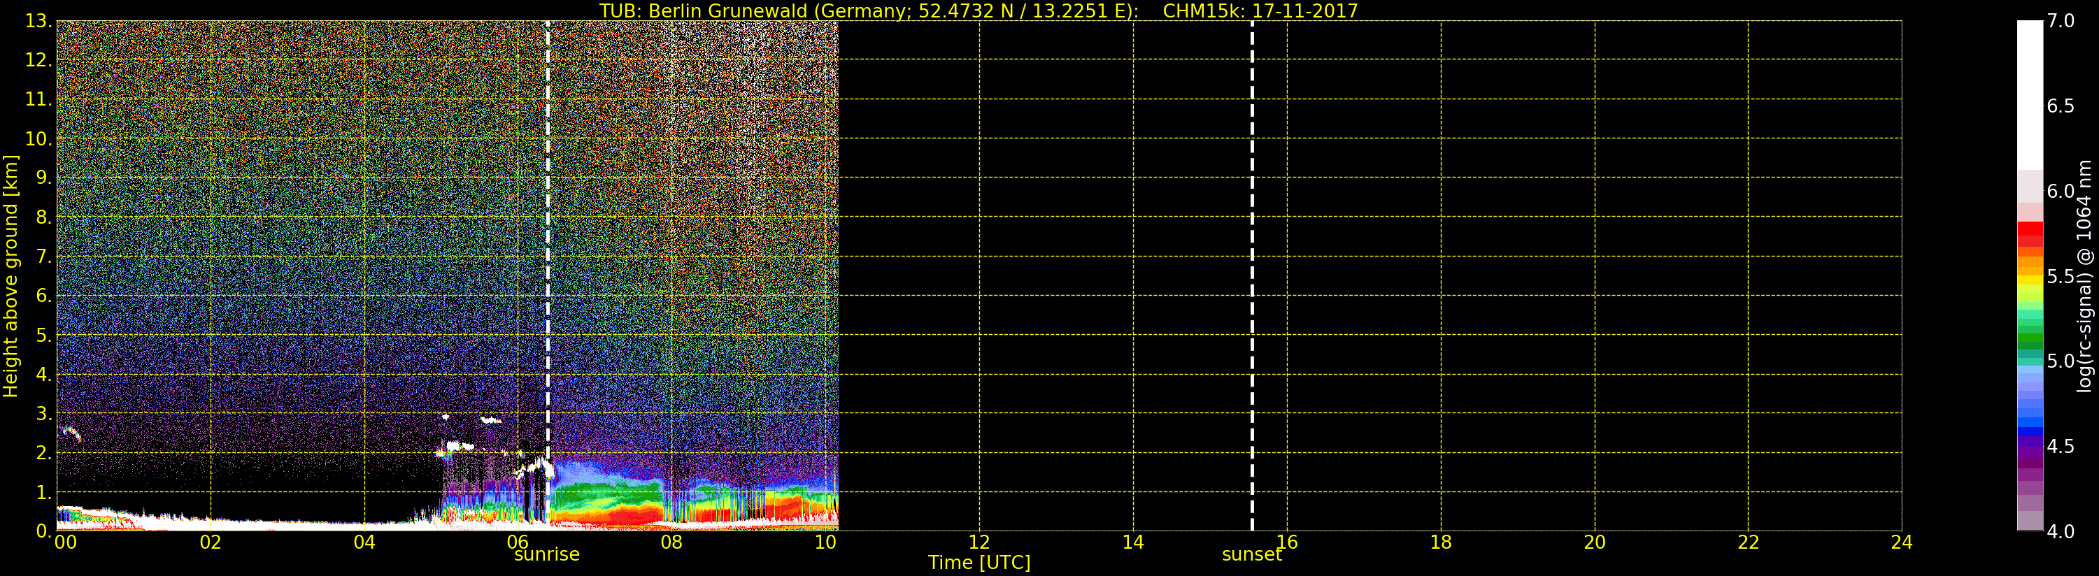The width and height of the screenshot is (2099, 576).
Task: Click the red band on the colorbar
Action: [x=2029, y=233]
